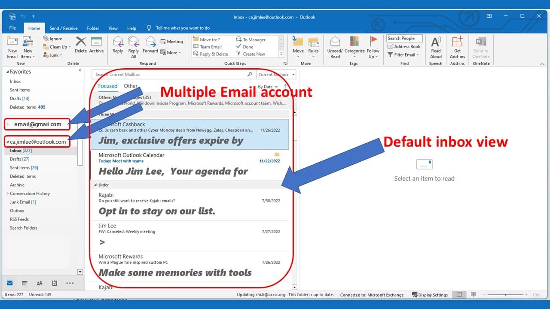Collapse the Favorites section
This screenshot has width=550, height=309.
(8, 72)
